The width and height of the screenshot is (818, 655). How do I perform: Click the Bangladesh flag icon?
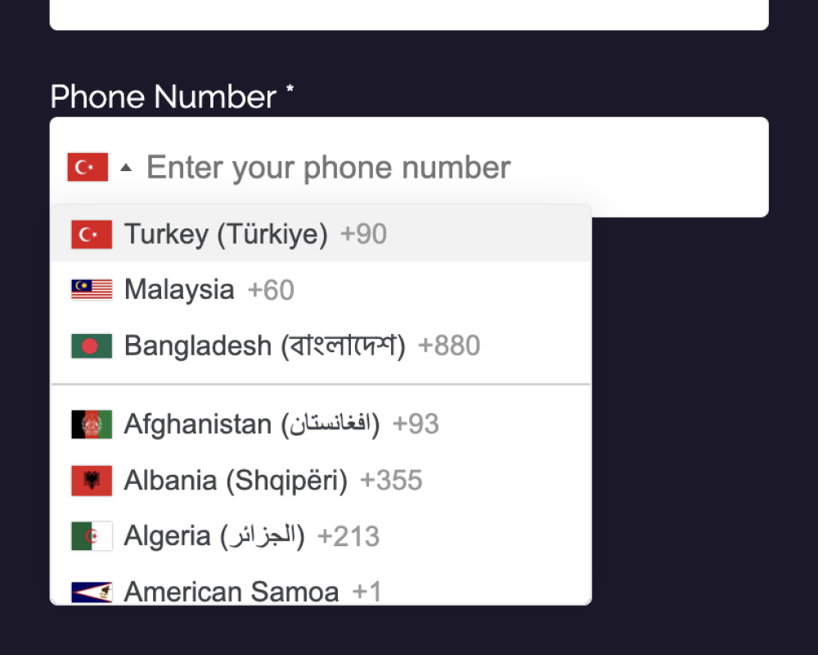tap(92, 346)
